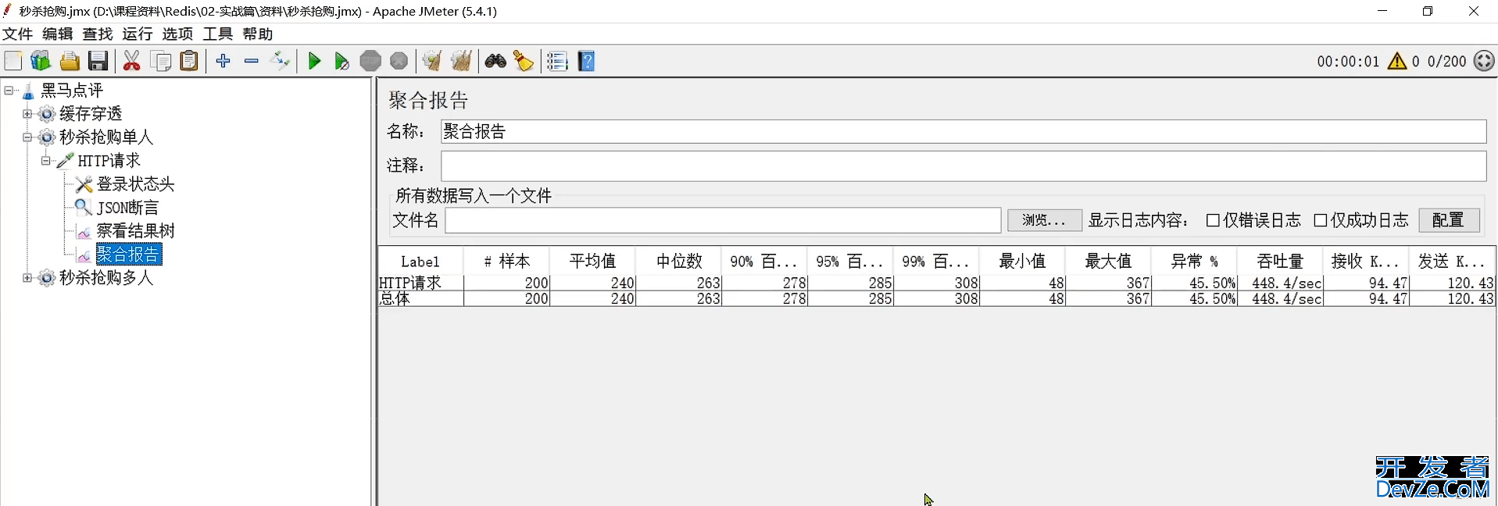
Task: Click the New test plan icon
Action: [x=13, y=61]
